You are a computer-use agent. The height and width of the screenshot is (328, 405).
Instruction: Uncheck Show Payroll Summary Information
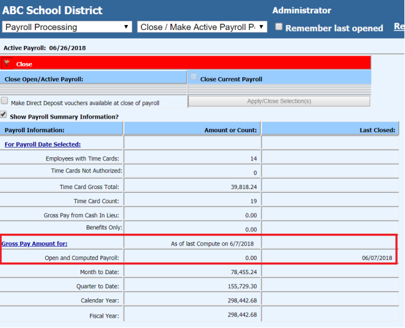pos(4,115)
